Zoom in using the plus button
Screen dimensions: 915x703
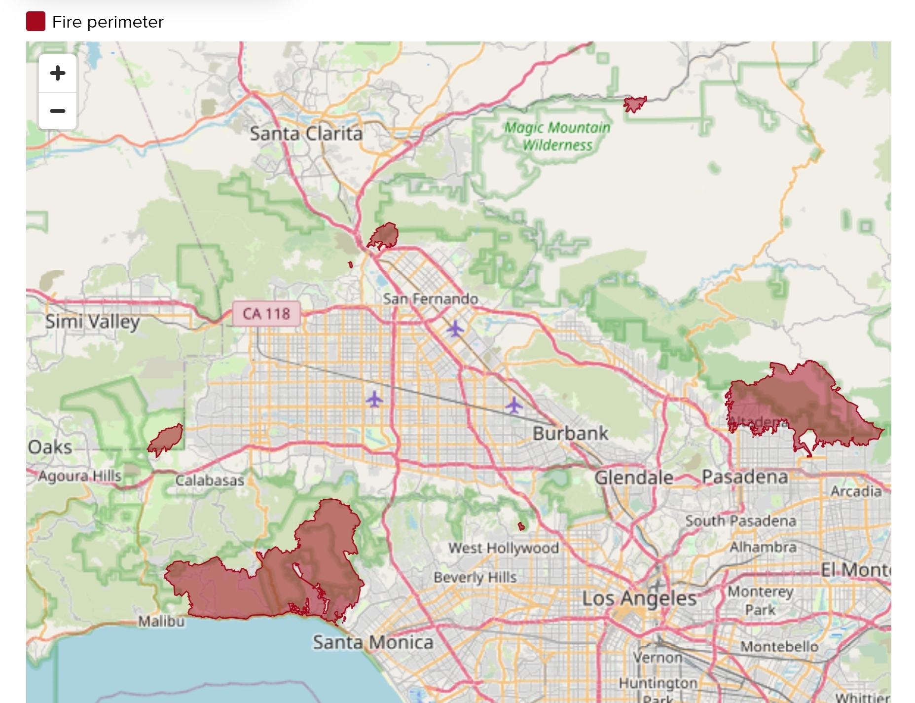58,74
